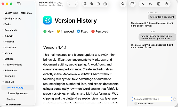Enable the Speak responses checkbox

135,103
